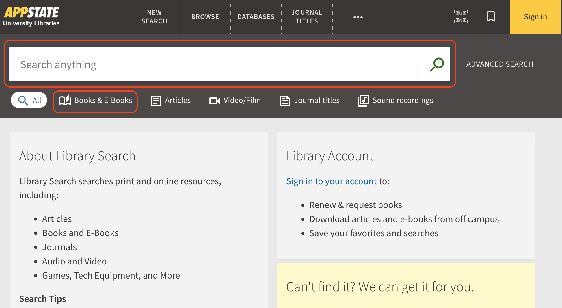The height and width of the screenshot is (308, 562).
Task: Click the green magnifier search icon
Action: (x=437, y=64)
